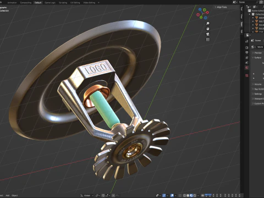Toggle viewport overlays button
Screen dimensions: 264x198
tap(172, 195)
